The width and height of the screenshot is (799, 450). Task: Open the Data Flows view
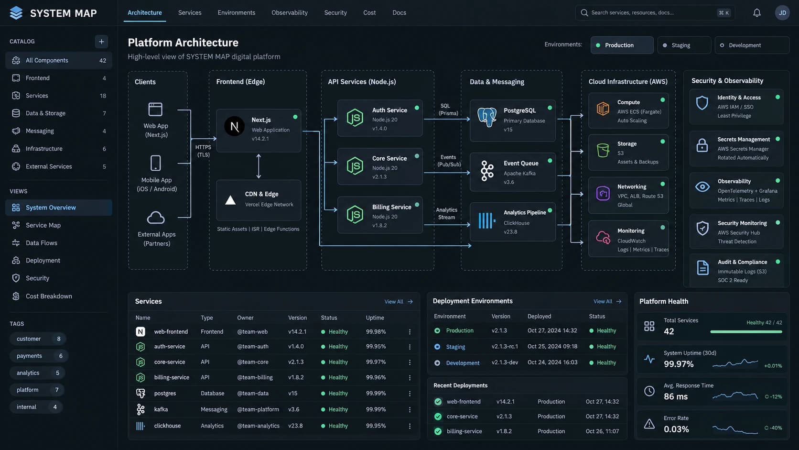pos(59,243)
